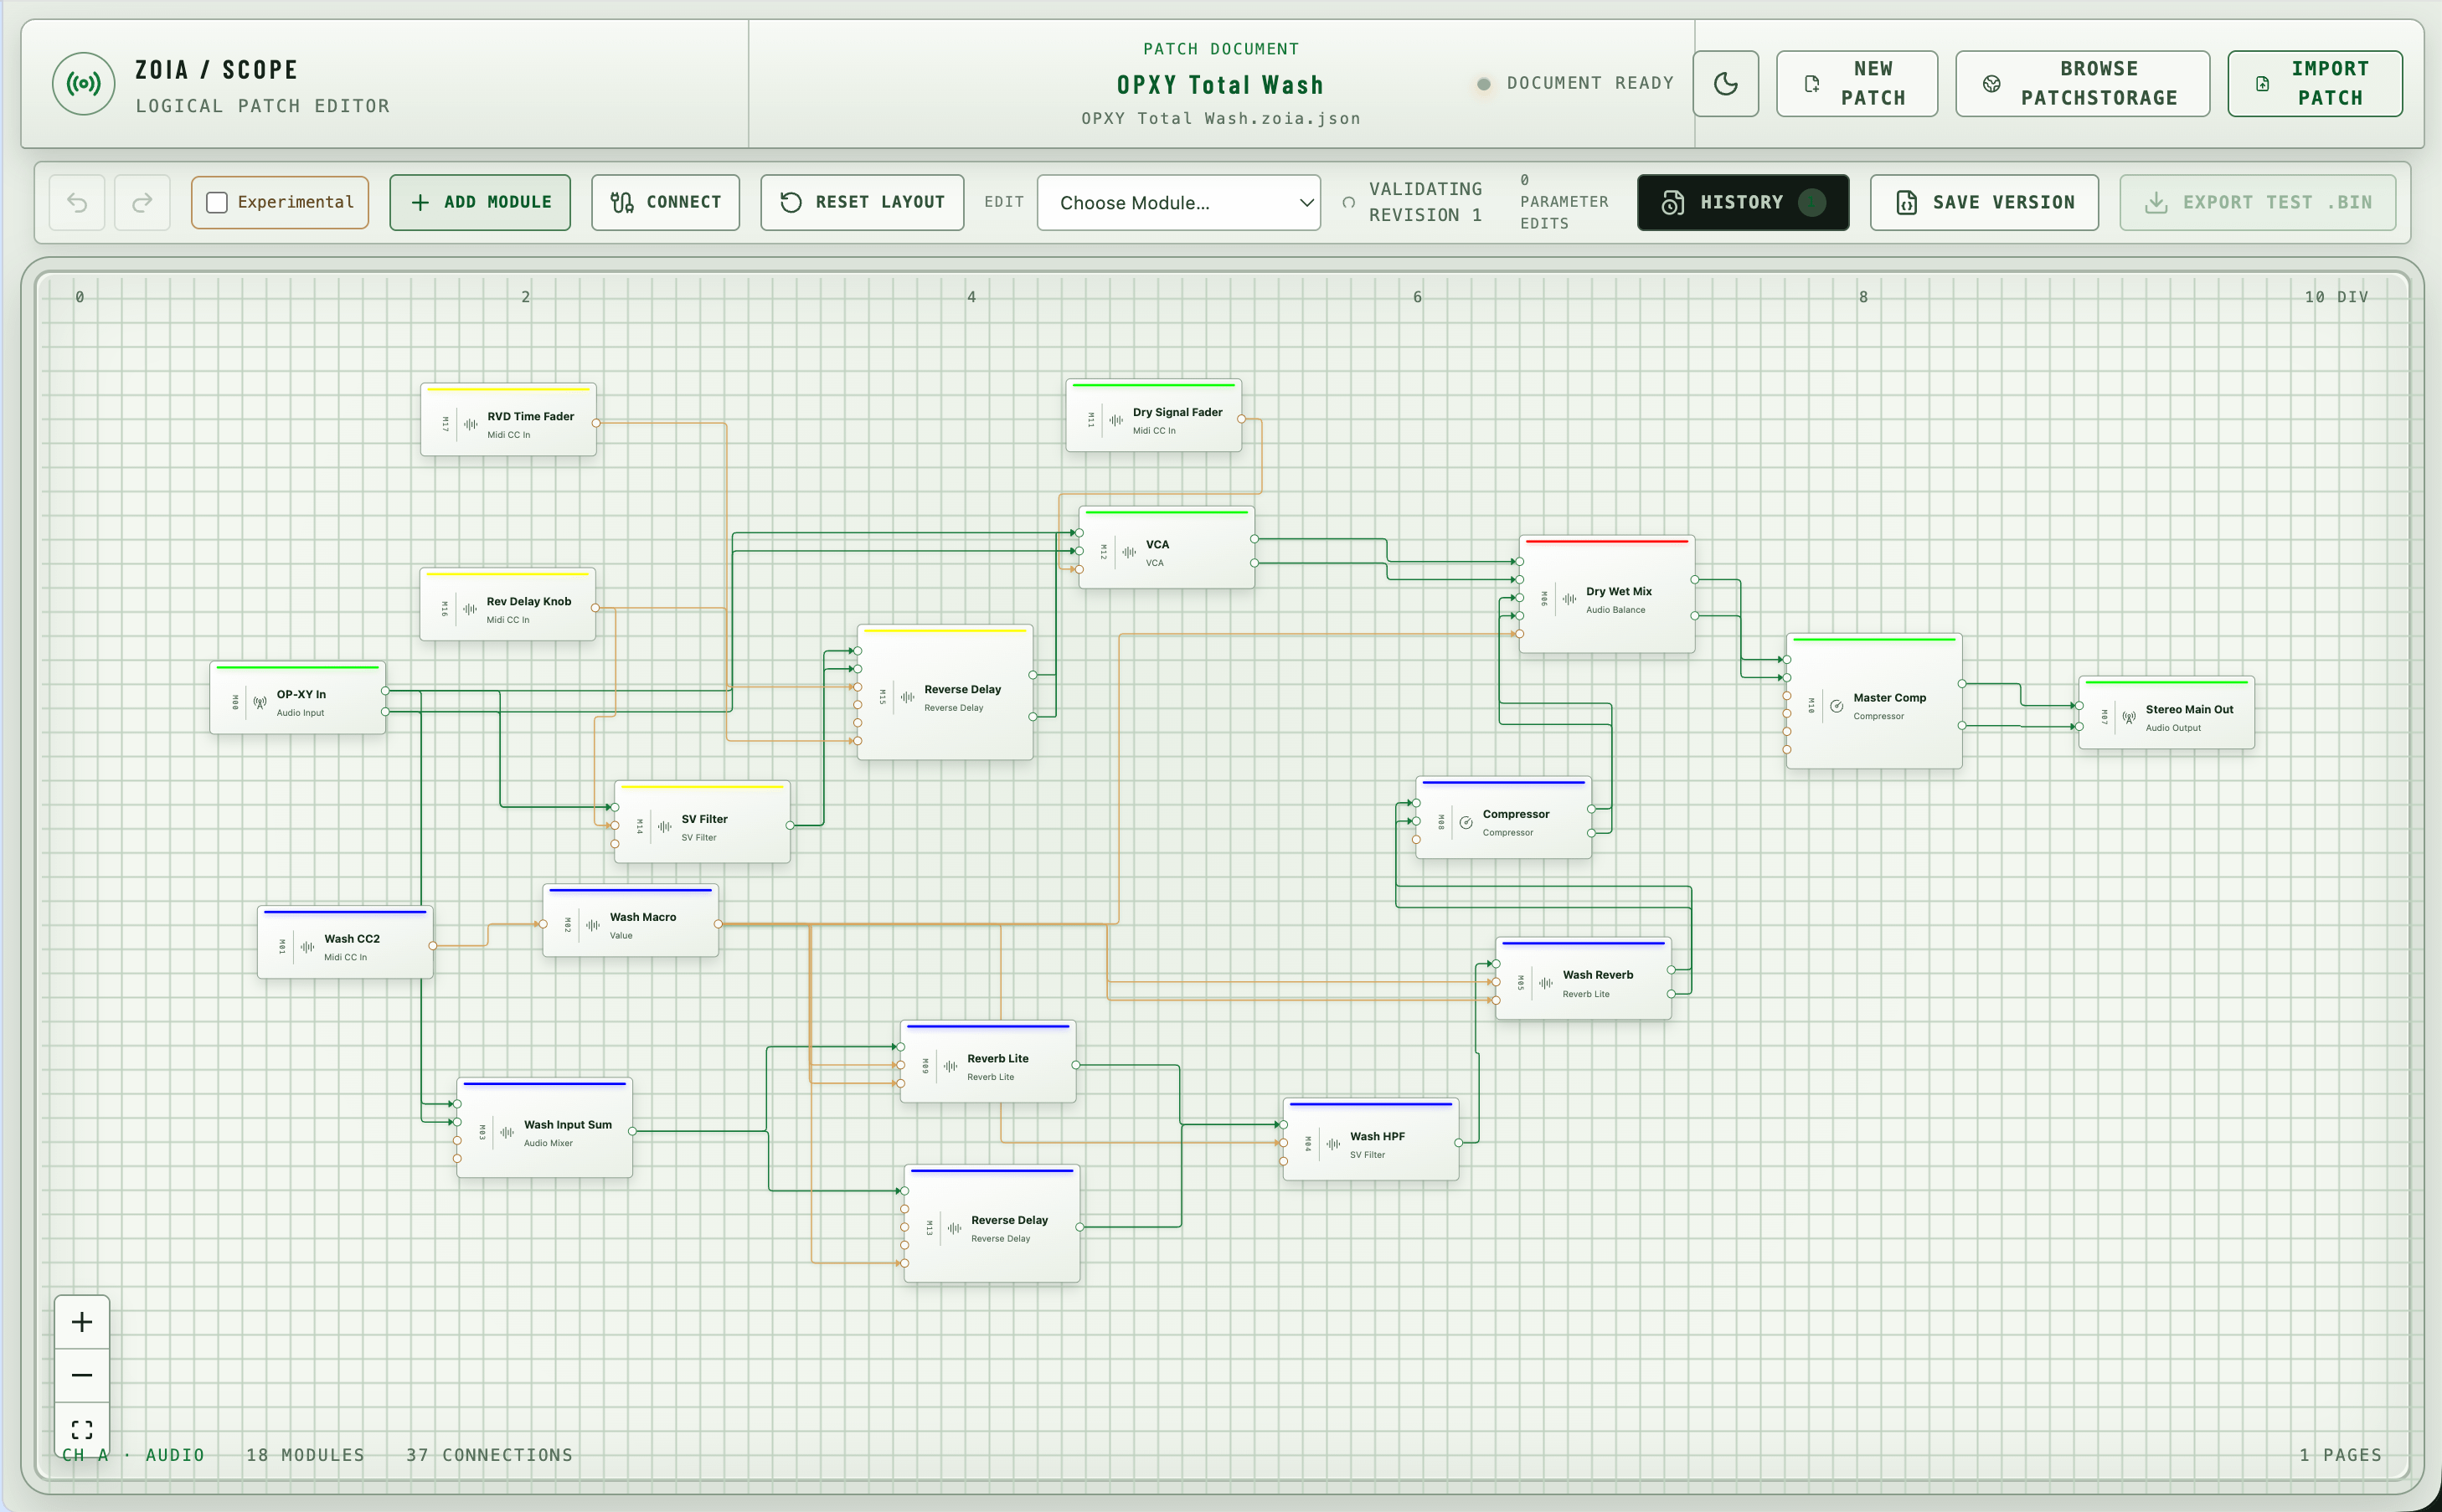Open the Choose Module dropdown

[1178, 202]
